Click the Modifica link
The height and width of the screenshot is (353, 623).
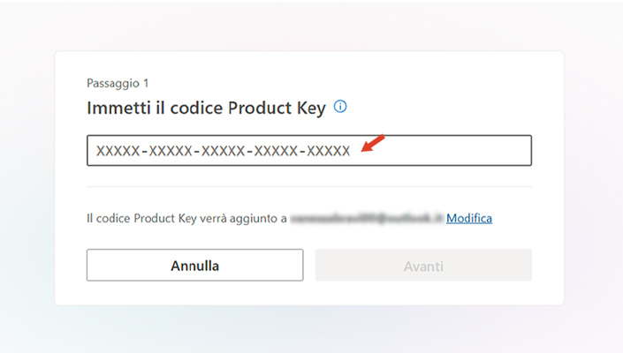[468, 217]
